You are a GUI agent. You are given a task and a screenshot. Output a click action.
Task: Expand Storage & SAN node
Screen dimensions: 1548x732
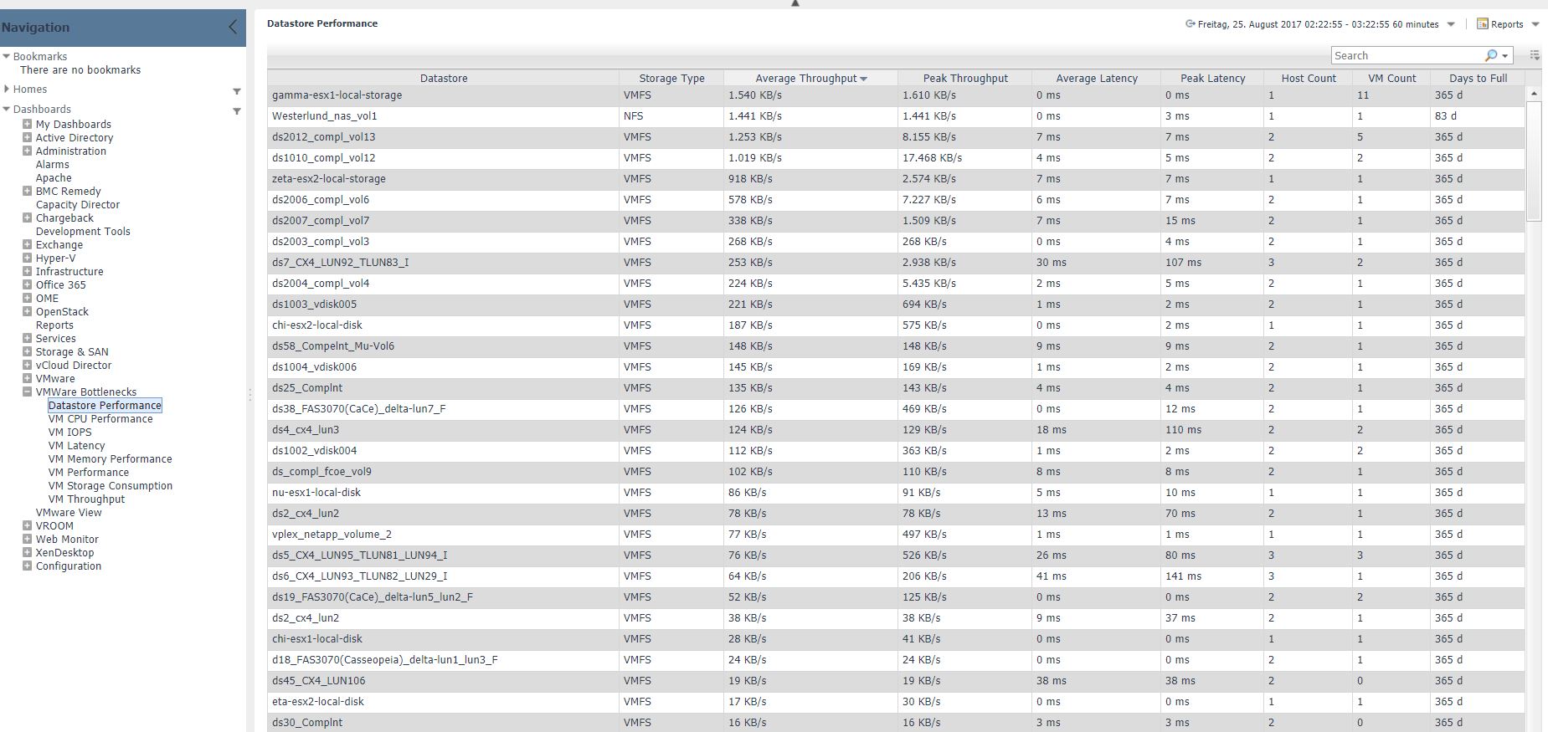pyautogui.click(x=27, y=351)
